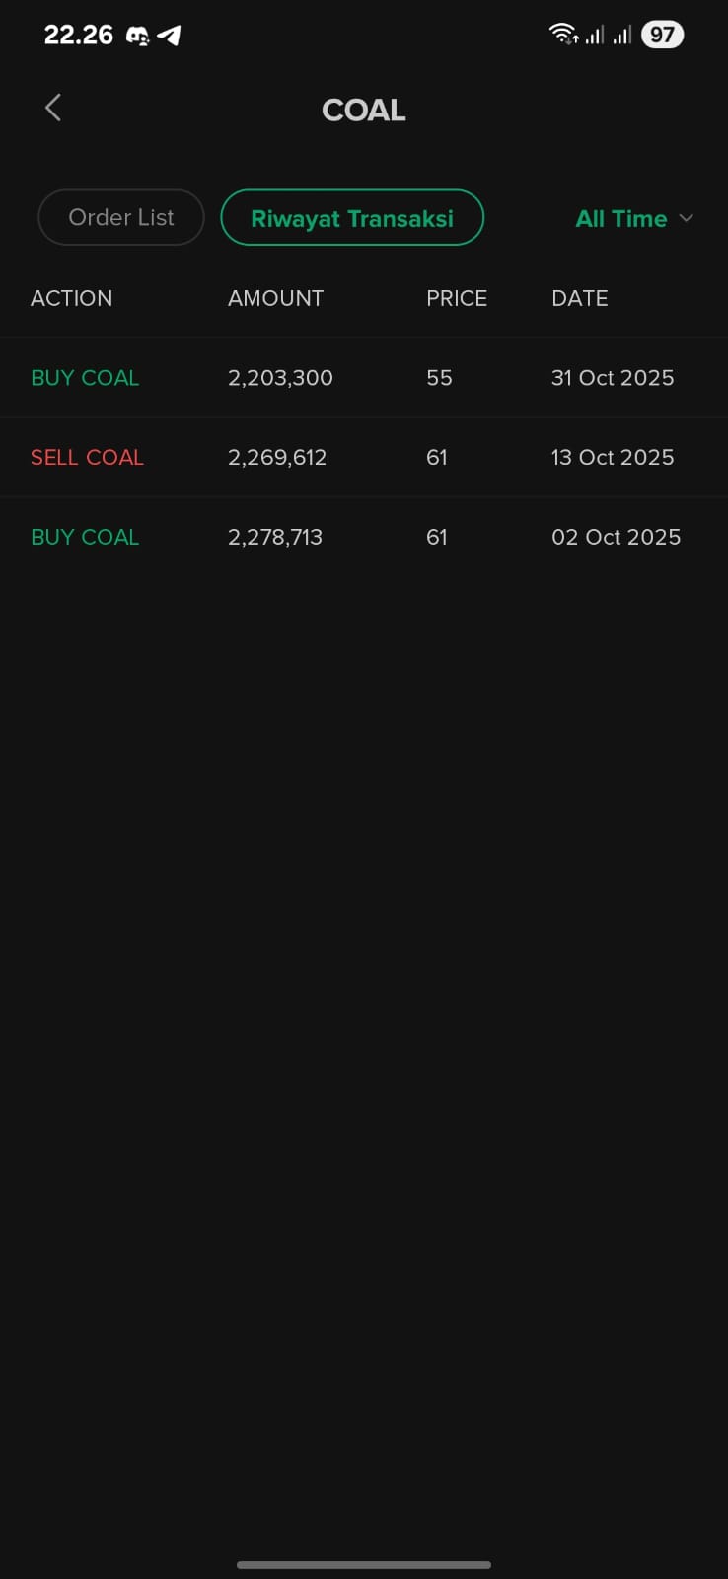Image resolution: width=728 pixels, height=1579 pixels.
Task: Tap the home gesture bar
Action: pyautogui.click(x=364, y=1564)
